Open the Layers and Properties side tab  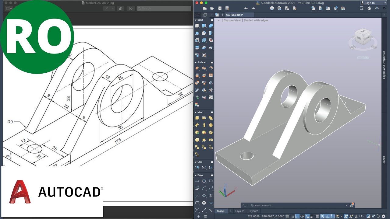(384, 65)
